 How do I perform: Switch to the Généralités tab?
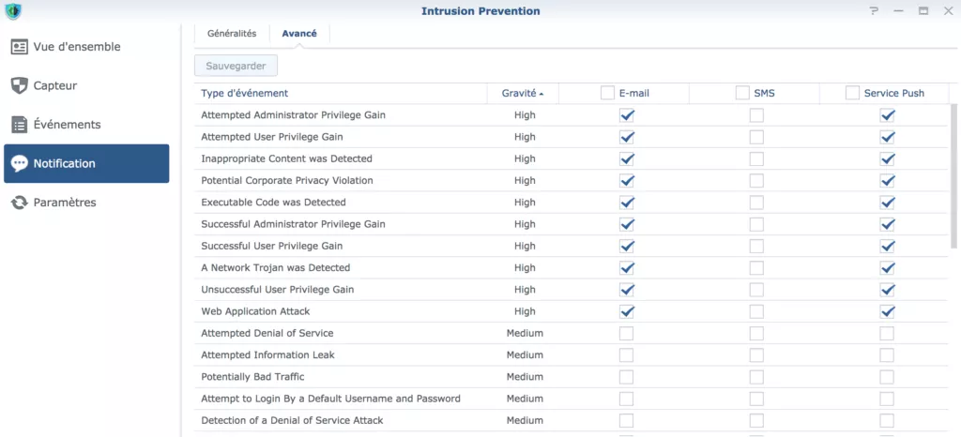pyautogui.click(x=232, y=34)
